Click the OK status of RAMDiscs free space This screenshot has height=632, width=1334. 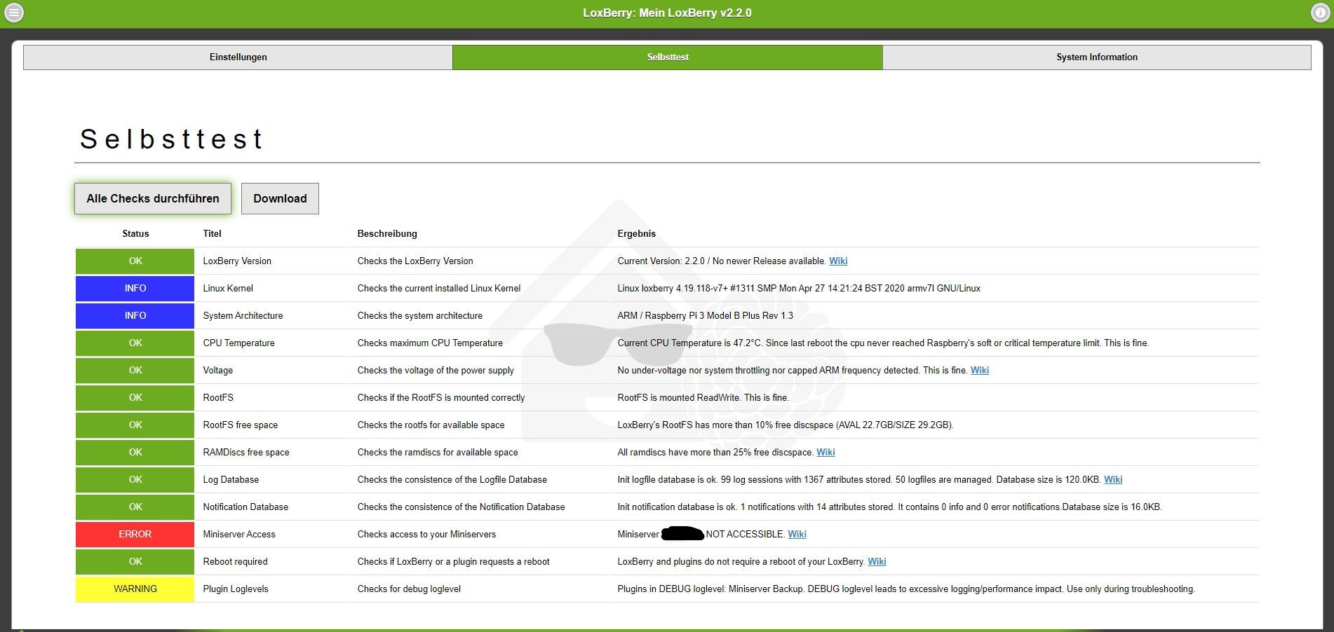(135, 453)
